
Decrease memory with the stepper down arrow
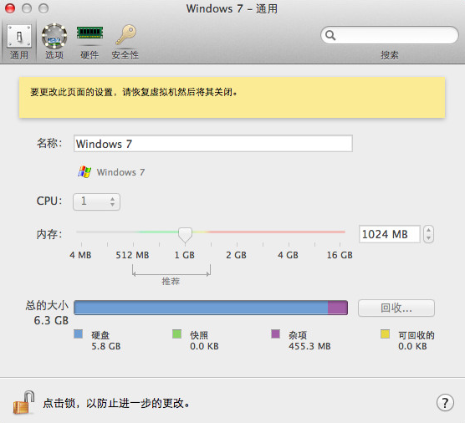pos(428,238)
